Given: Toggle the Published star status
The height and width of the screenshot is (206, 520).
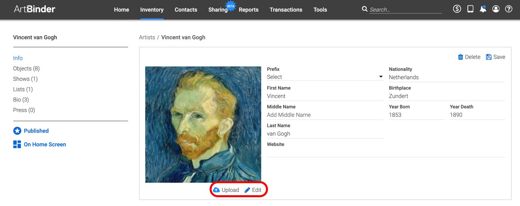Looking at the screenshot, I should 31,131.
